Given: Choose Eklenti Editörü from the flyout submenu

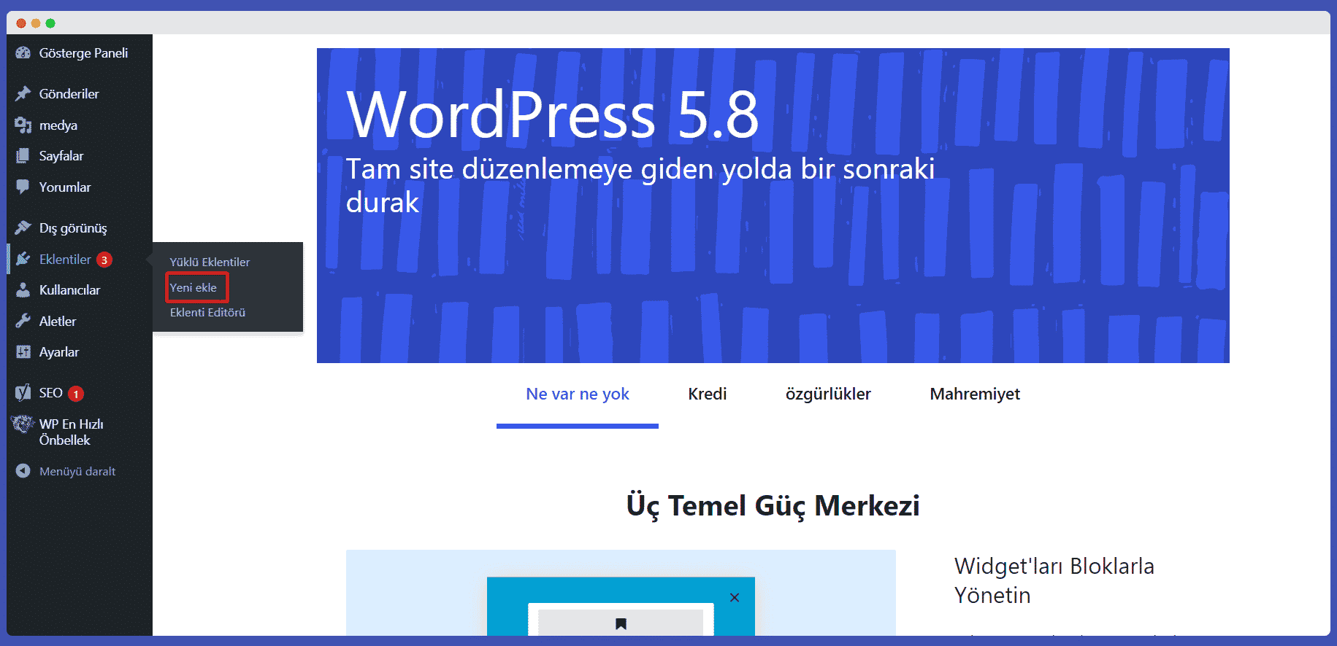Looking at the screenshot, I should (207, 313).
